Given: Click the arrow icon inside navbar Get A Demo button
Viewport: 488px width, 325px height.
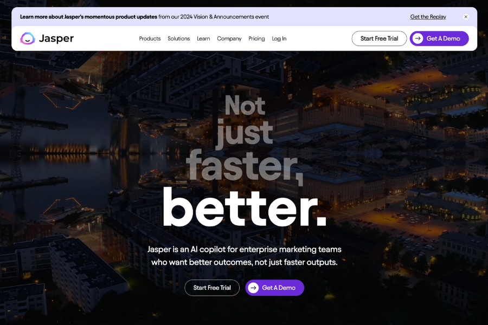Looking at the screenshot, I should pyautogui.click(x=418, y=38).
